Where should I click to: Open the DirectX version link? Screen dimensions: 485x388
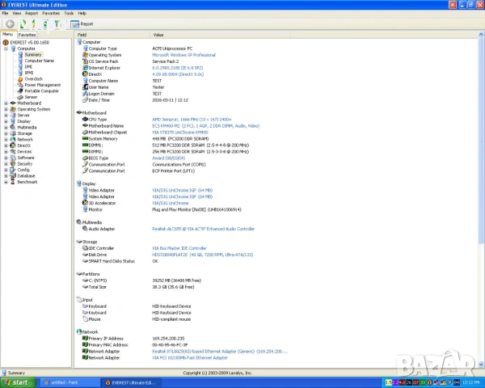click(x=178, y=74)
